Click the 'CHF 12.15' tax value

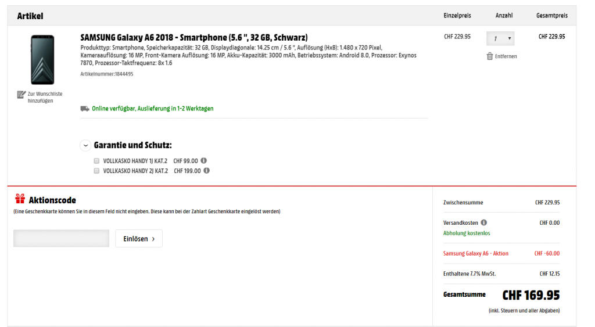pyautogui.click(x=550, y=274)
